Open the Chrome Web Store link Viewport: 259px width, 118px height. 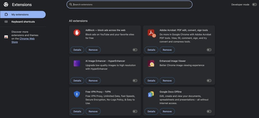[x=23, y=40]
